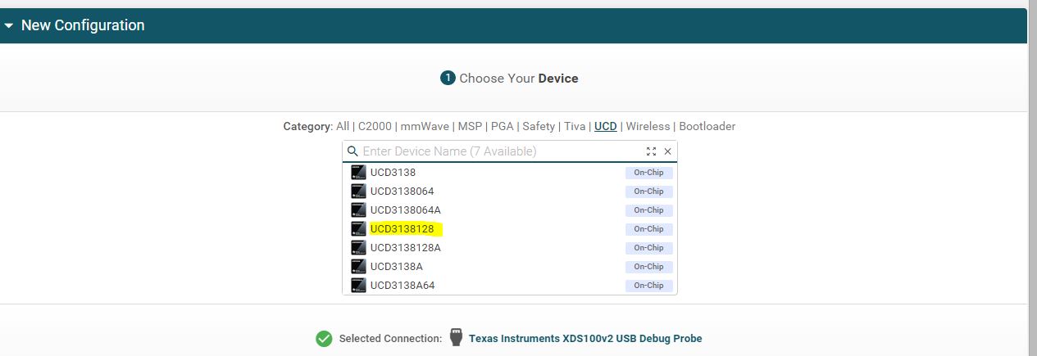This screenshot has height=356, width=1037.
Task: Click the UCD3138A64 chip icon
Action: [x=357, y=285]
